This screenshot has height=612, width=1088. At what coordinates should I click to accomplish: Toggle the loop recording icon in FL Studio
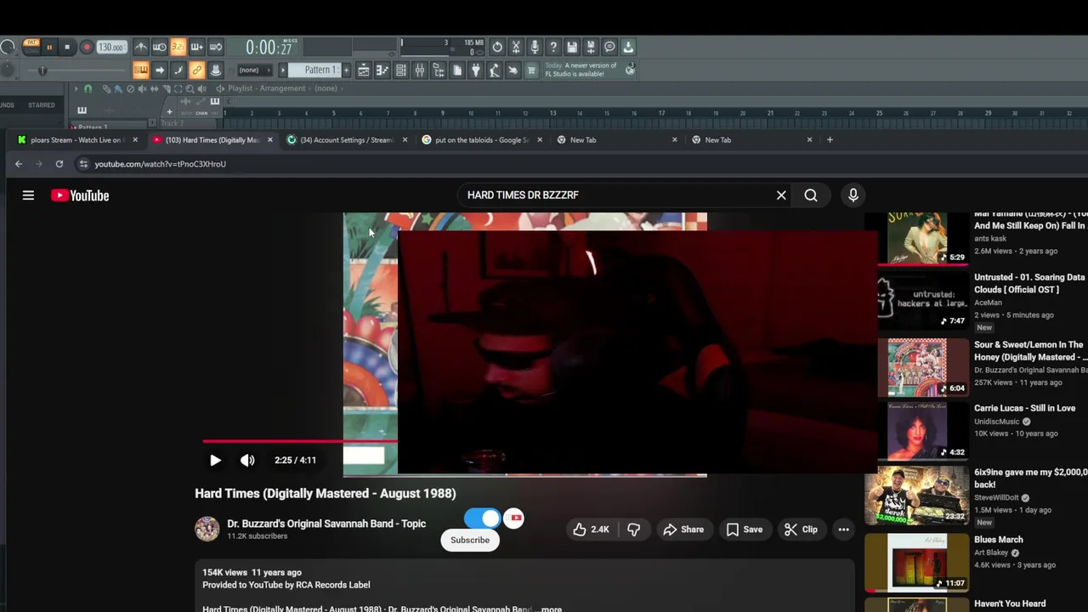point(216,47)
